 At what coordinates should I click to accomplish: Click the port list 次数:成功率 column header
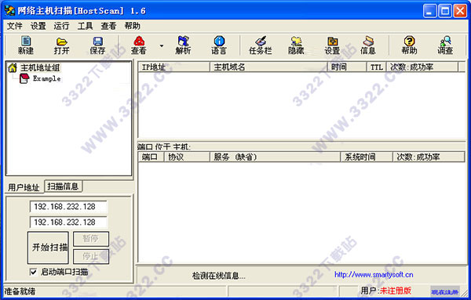point(429,157)
